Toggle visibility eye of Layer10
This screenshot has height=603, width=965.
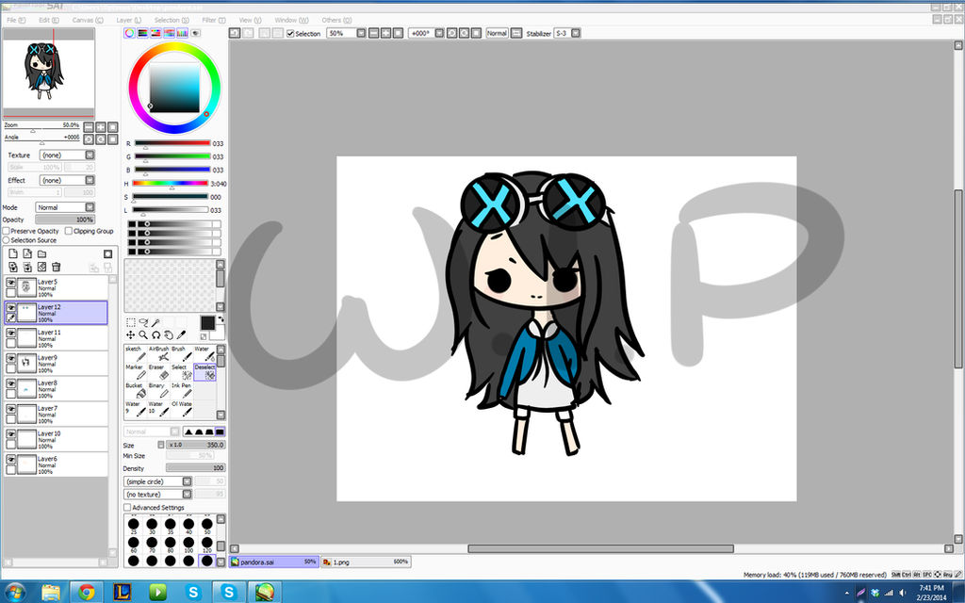coord(11,433)
